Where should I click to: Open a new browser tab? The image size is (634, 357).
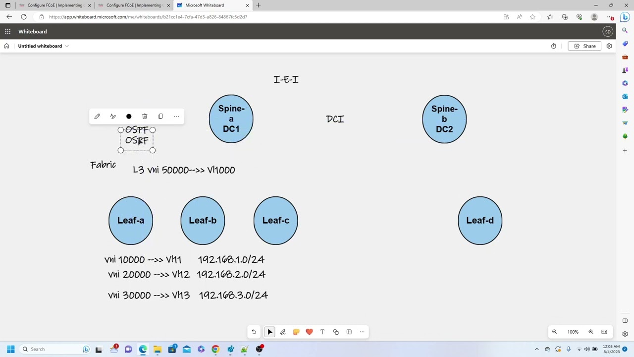click(258, 5)
